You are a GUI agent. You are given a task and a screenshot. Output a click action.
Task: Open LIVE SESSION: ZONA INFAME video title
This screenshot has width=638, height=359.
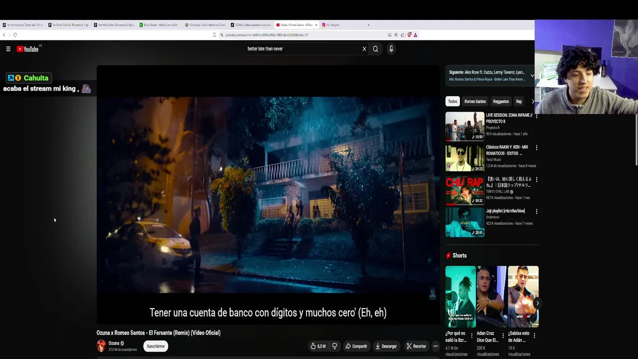[509, 118]
